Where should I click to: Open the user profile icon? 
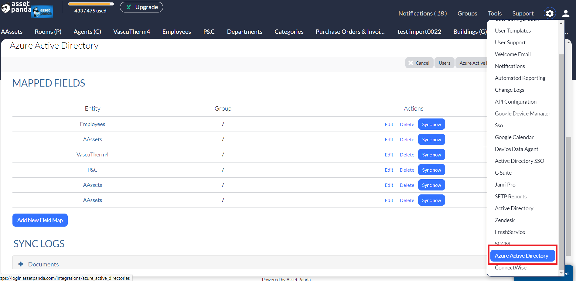pos(566,13)
